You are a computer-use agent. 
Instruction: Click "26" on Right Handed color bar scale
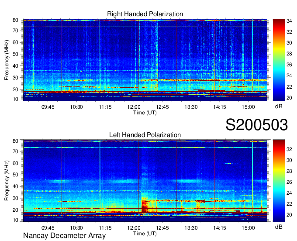[289, 65]
